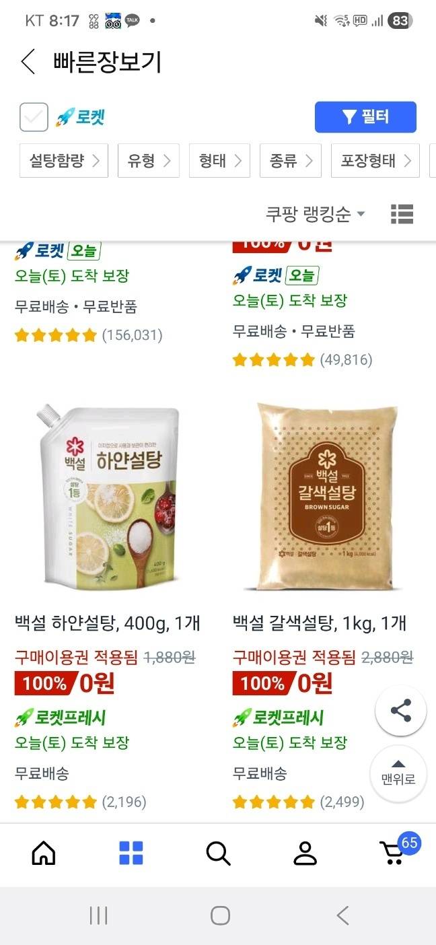Expand the 형태 filter chip

[219, 160]
